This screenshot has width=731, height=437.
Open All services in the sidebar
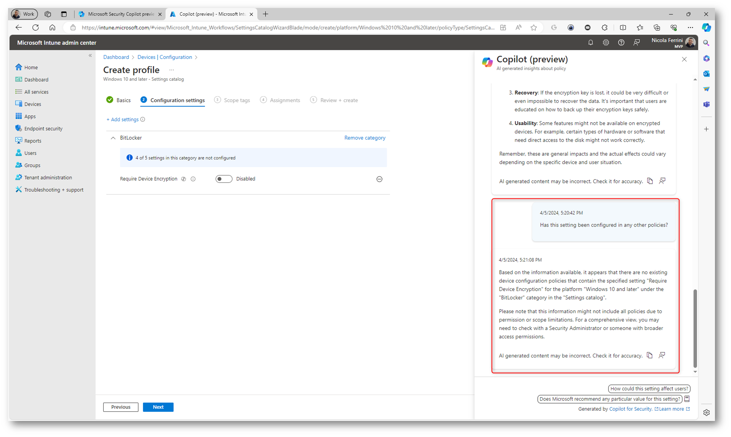pyautogui.click(x=36, y=92)
